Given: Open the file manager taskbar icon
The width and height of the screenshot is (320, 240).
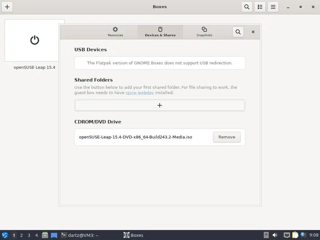Looking at the screenshot, I should point(45,235).
